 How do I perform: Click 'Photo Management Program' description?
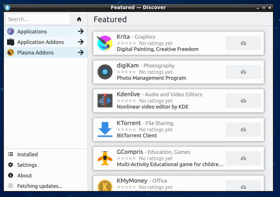pos(151,78)
